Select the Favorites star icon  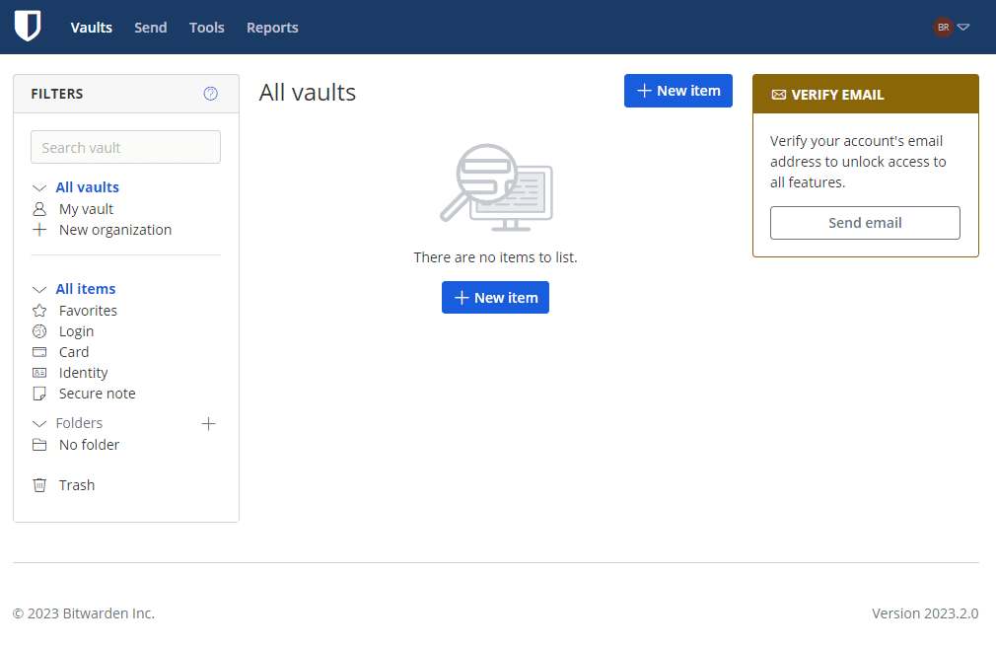(x=39, y=310)
